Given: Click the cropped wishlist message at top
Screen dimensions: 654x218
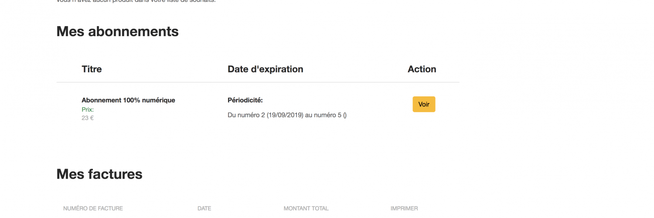Looking at the screenshot, I should [x=136, y=1].
